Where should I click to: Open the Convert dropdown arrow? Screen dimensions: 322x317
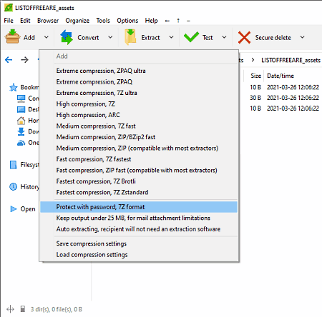click(x=110, y=37)
